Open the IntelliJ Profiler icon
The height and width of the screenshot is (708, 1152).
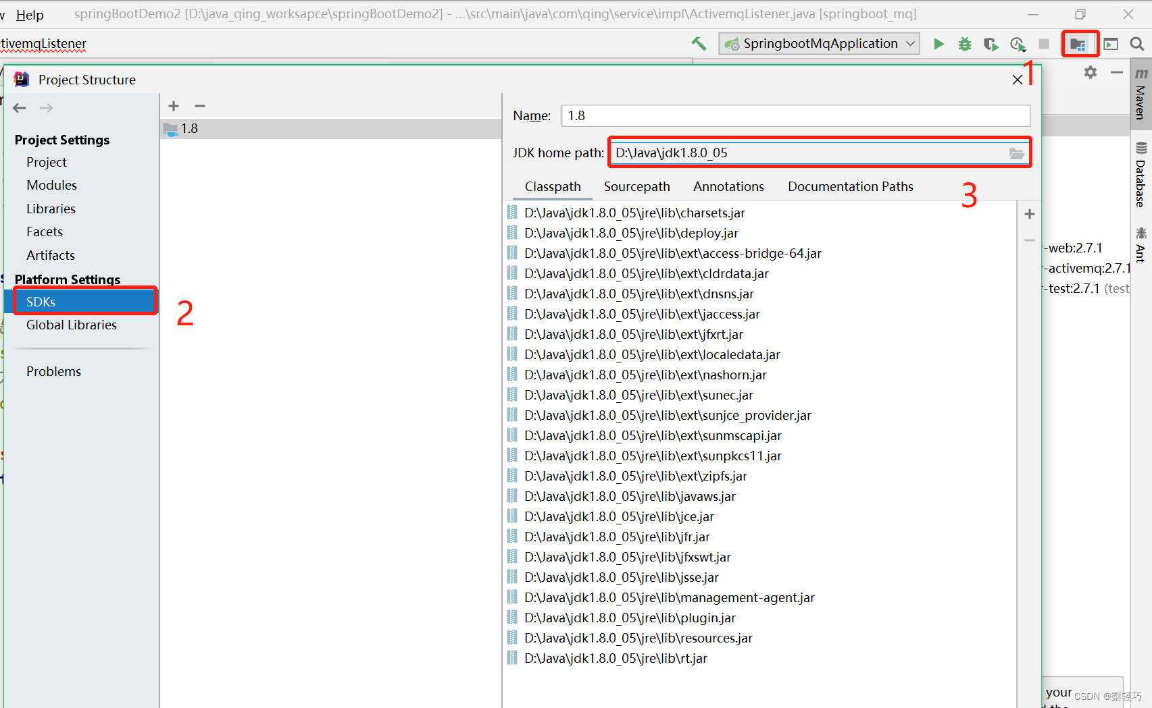pyautogui.click(x=1018, y=43)
